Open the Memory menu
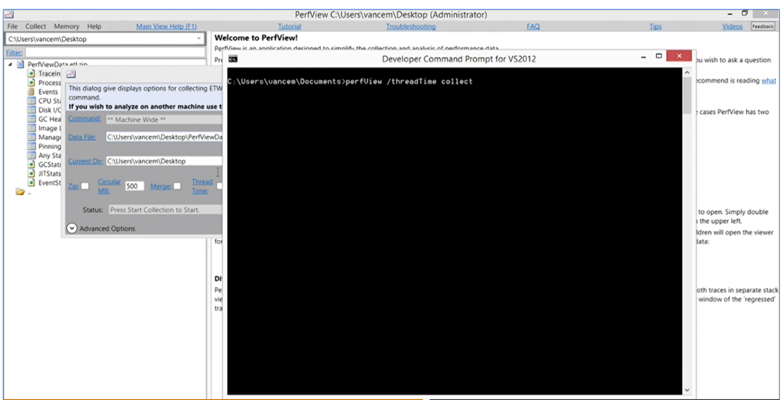Image resolution: width=784 pixels, height=400 pixels. tap(66, 27)
